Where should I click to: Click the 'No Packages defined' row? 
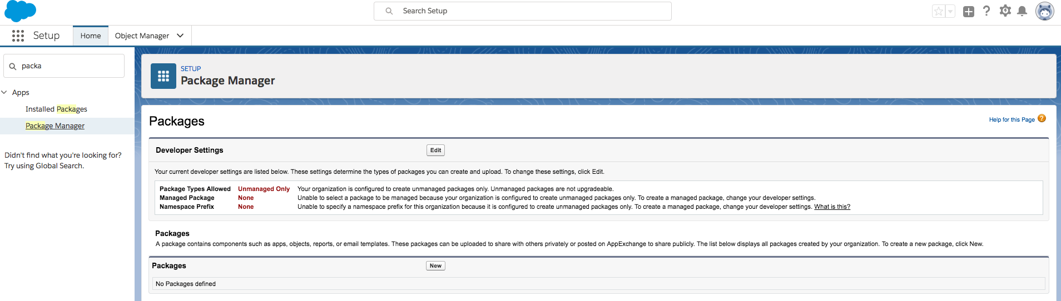coord(598,284)
